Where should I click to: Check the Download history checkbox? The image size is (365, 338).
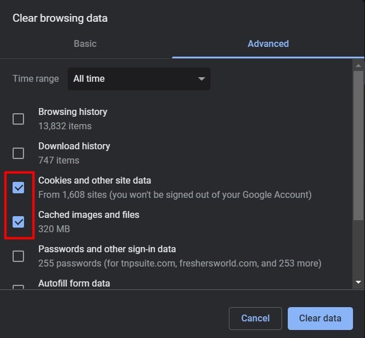(18, 153)
